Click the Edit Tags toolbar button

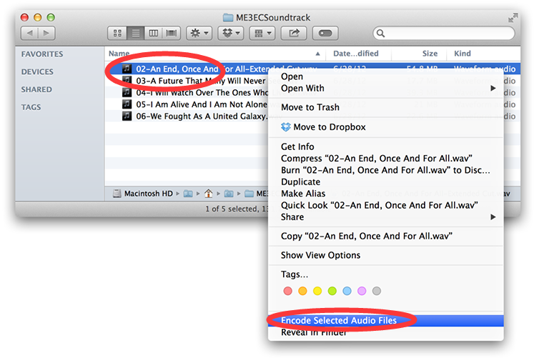pos(325,33)
